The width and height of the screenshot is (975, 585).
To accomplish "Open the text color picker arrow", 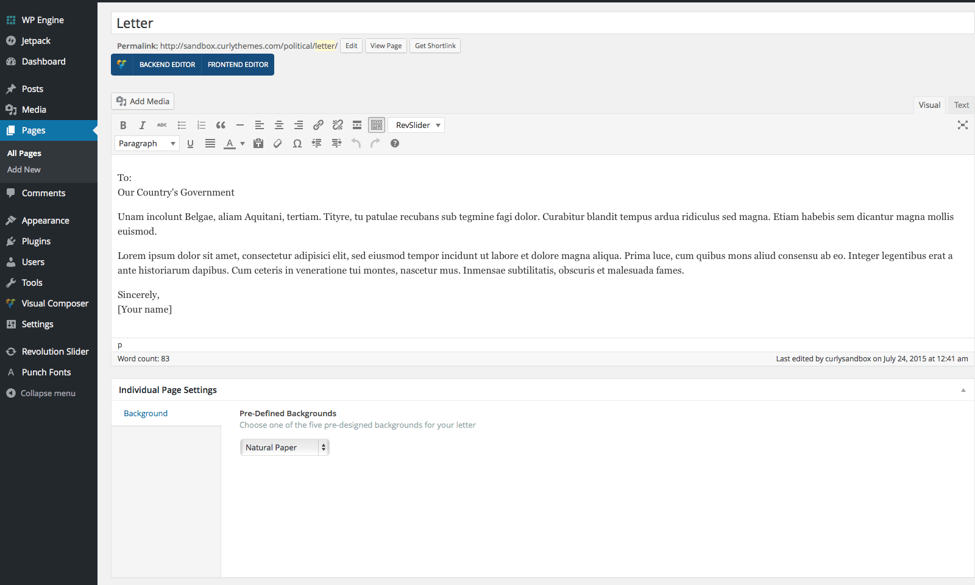I will pyautogui.click(x=243, y=143).
